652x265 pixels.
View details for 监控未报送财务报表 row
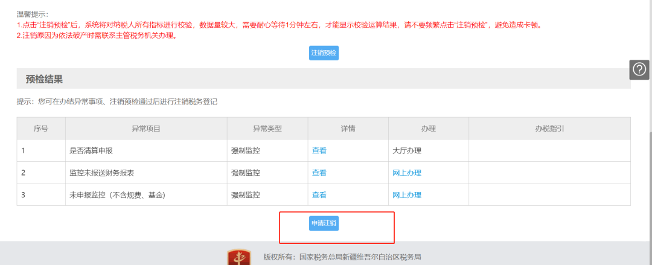click(319, 173)
